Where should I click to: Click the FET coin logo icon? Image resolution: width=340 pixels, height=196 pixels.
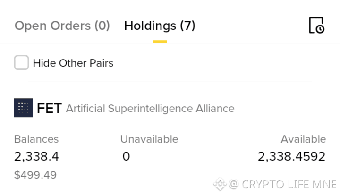(24, 108)
